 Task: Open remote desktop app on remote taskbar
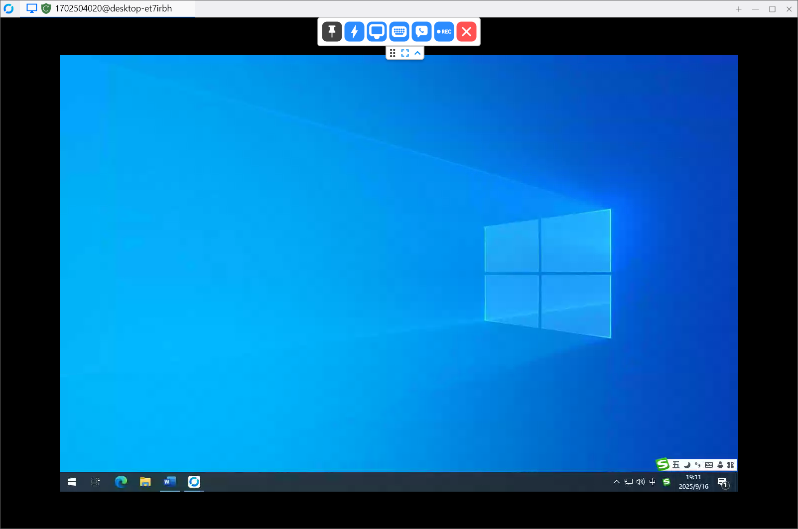(194, 482)
